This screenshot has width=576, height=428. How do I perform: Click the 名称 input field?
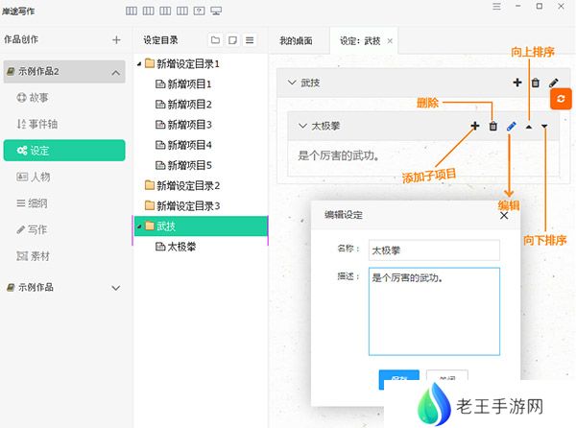click(x=434, y=250)
